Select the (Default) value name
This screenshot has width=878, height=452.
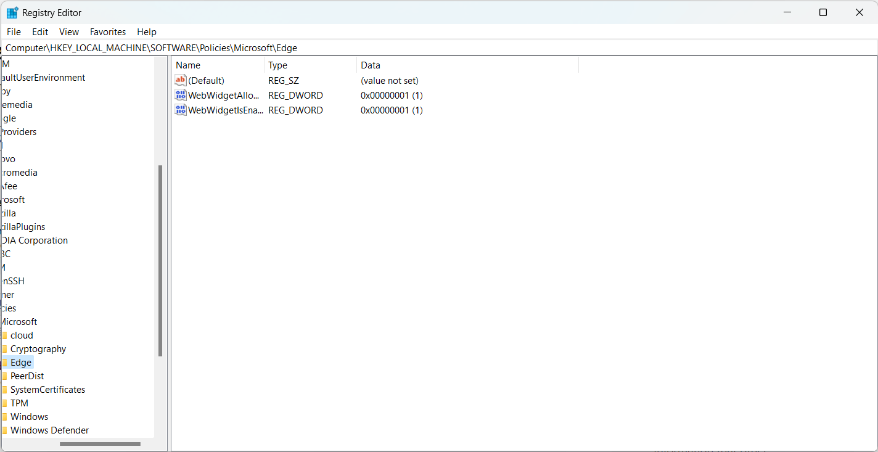(x=207, y=81)
